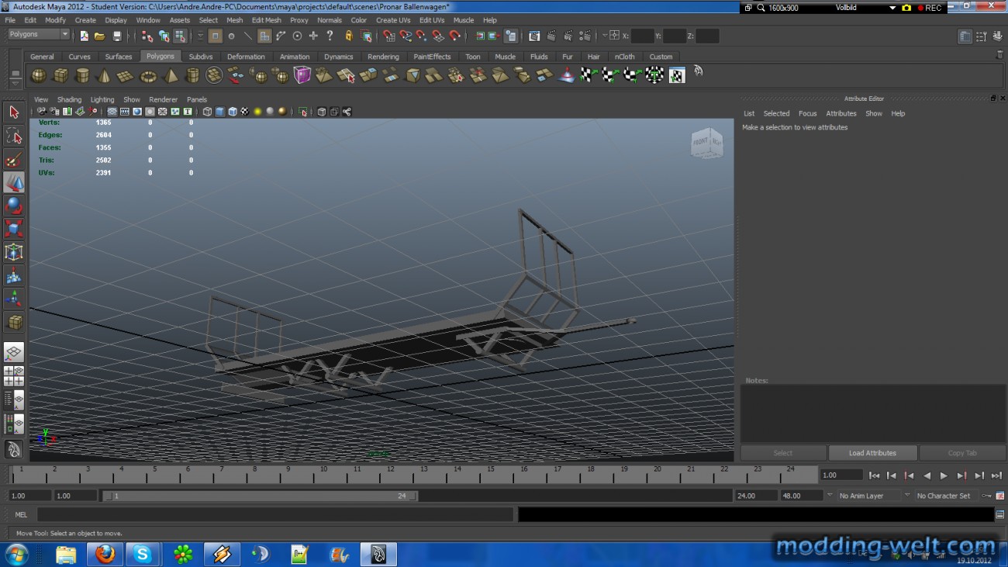The image size is (1008, 567).
Task: Toggle snap to grids magnet
Action: 388,36
